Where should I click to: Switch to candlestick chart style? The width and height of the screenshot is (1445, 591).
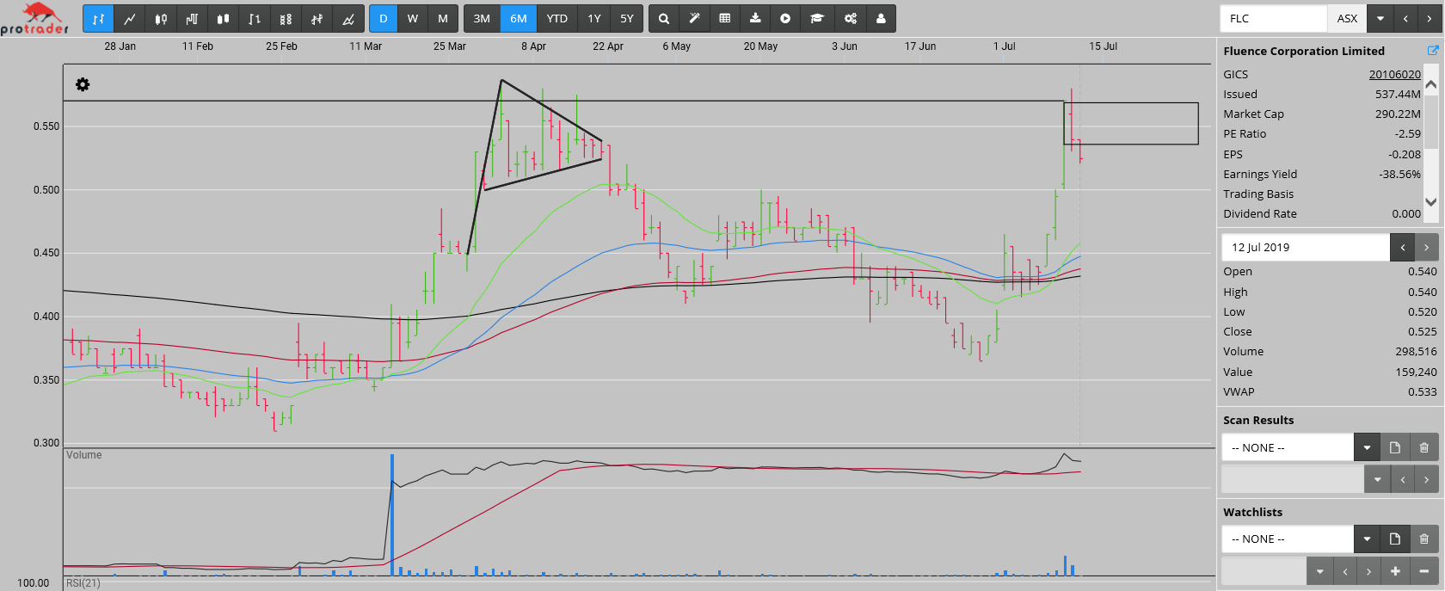coord(161,19)
